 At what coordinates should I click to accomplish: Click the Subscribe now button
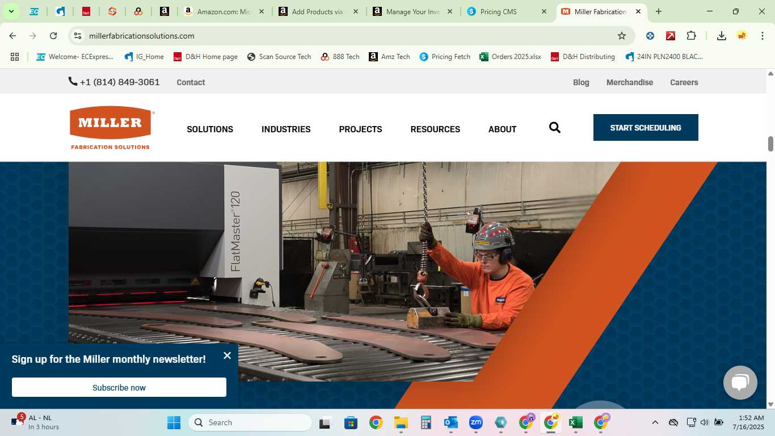[x=119, y=387]
